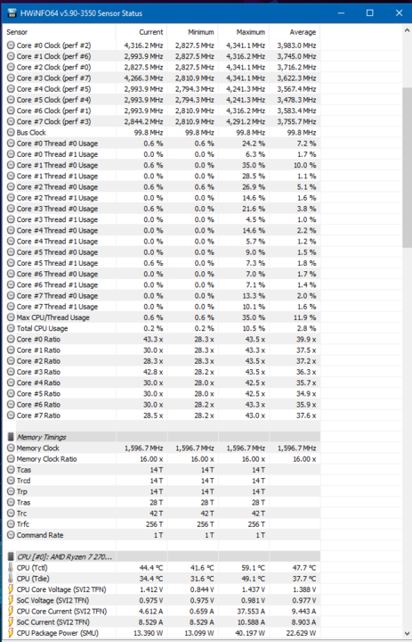Select the Max CPU/Thread Usage row
Viewport: 412px width, 642px height.
pos(162,317)
